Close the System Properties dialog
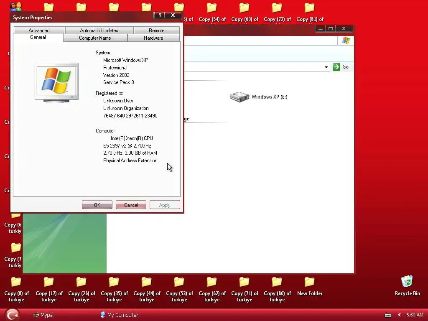The image size is (428, 321). pyautogui.click(x=173, y=15)
